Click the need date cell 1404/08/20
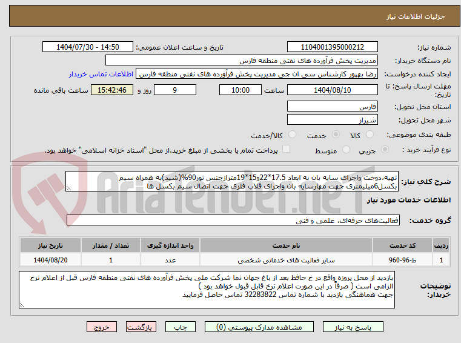The height and width of the screenshot is (343, 461). tap(50, 260)
